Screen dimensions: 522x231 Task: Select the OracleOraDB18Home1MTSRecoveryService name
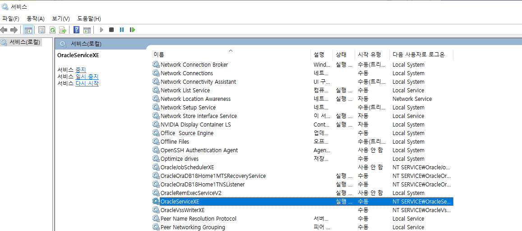tap(213, 176)
